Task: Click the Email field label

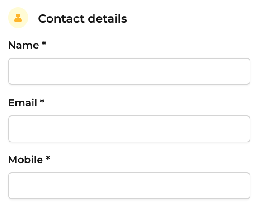Action: point(23,103)
